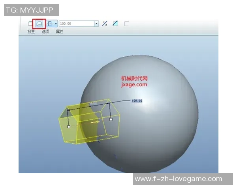This screenshot has width=237, height=189.
Task: Click the red-highlighted extrude as surface icon
Action: point(39,24)
